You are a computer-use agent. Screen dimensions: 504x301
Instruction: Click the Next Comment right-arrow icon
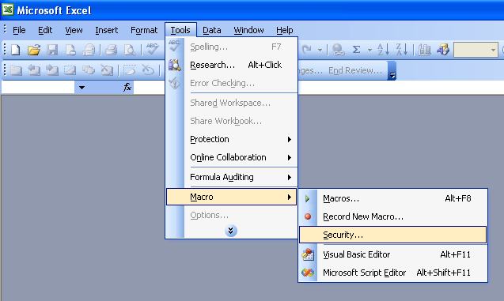(x=51, y=70)
